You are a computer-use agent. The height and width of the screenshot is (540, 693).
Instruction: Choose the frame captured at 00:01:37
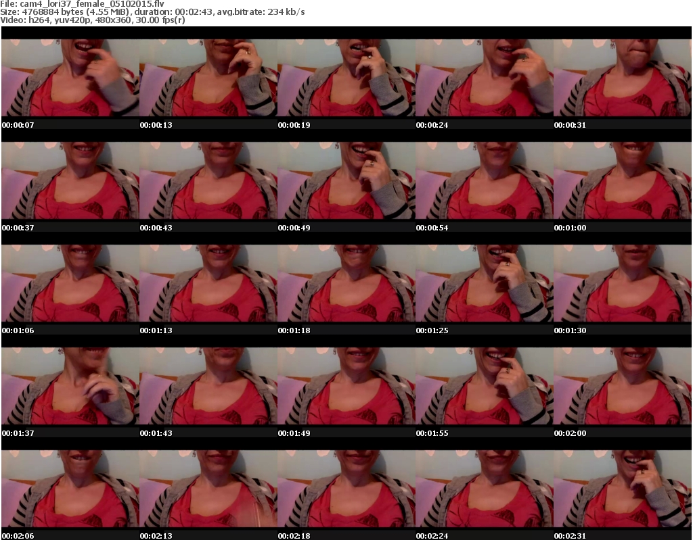70,387
